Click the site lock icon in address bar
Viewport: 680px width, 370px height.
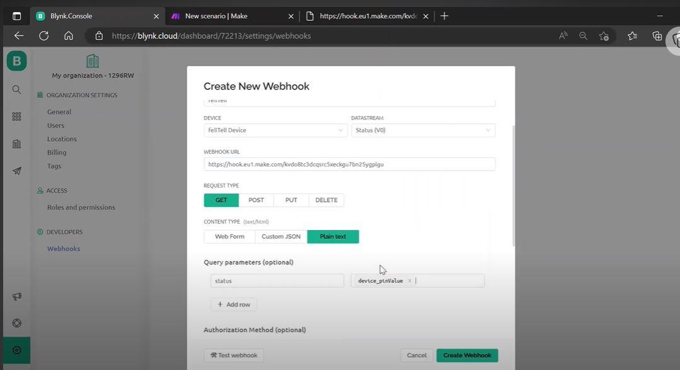99,35
